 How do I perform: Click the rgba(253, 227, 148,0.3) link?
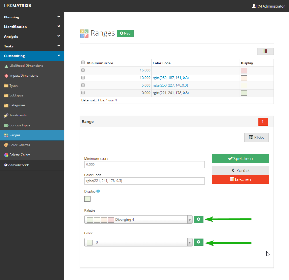(170, 85)
